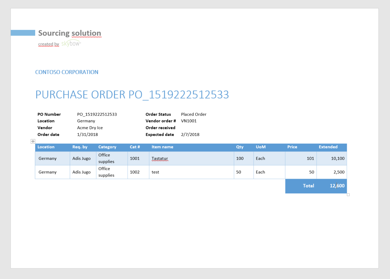The width and height of the screenshot is (390, 279).
Task: Click the CONTOSO CORPORATION heading
Action: (67, 72)
